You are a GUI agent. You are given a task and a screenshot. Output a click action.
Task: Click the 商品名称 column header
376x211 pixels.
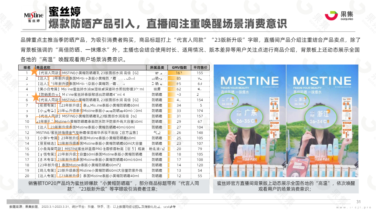click(43, 68)
